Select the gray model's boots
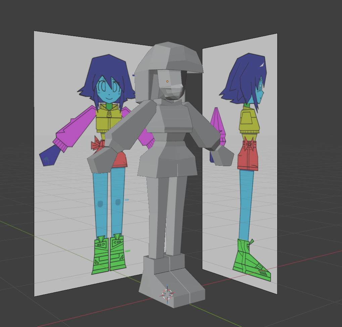 click(x=171, y=281)
